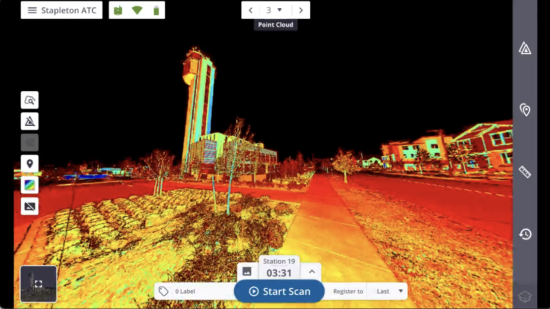Click the green battery level icon
Screen dimensions: 550x309
coord(156,10)
